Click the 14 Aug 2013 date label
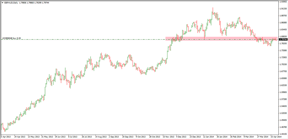Viewport: 288px width, 139px height. [x=101, y=136]
